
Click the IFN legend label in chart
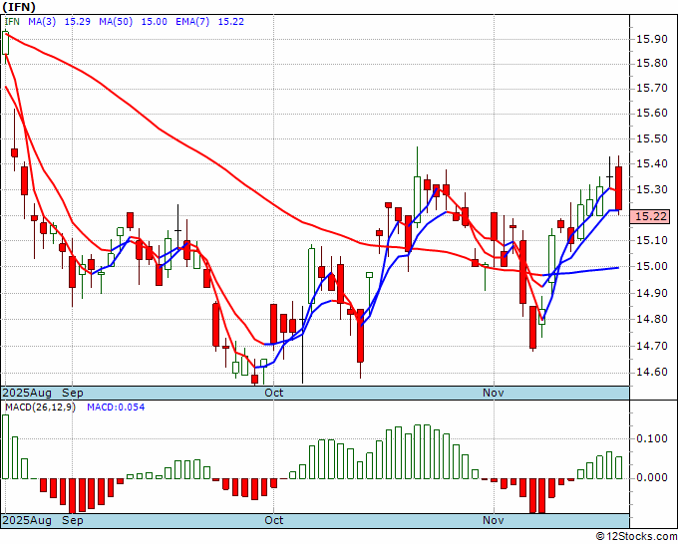click(12, 22)
